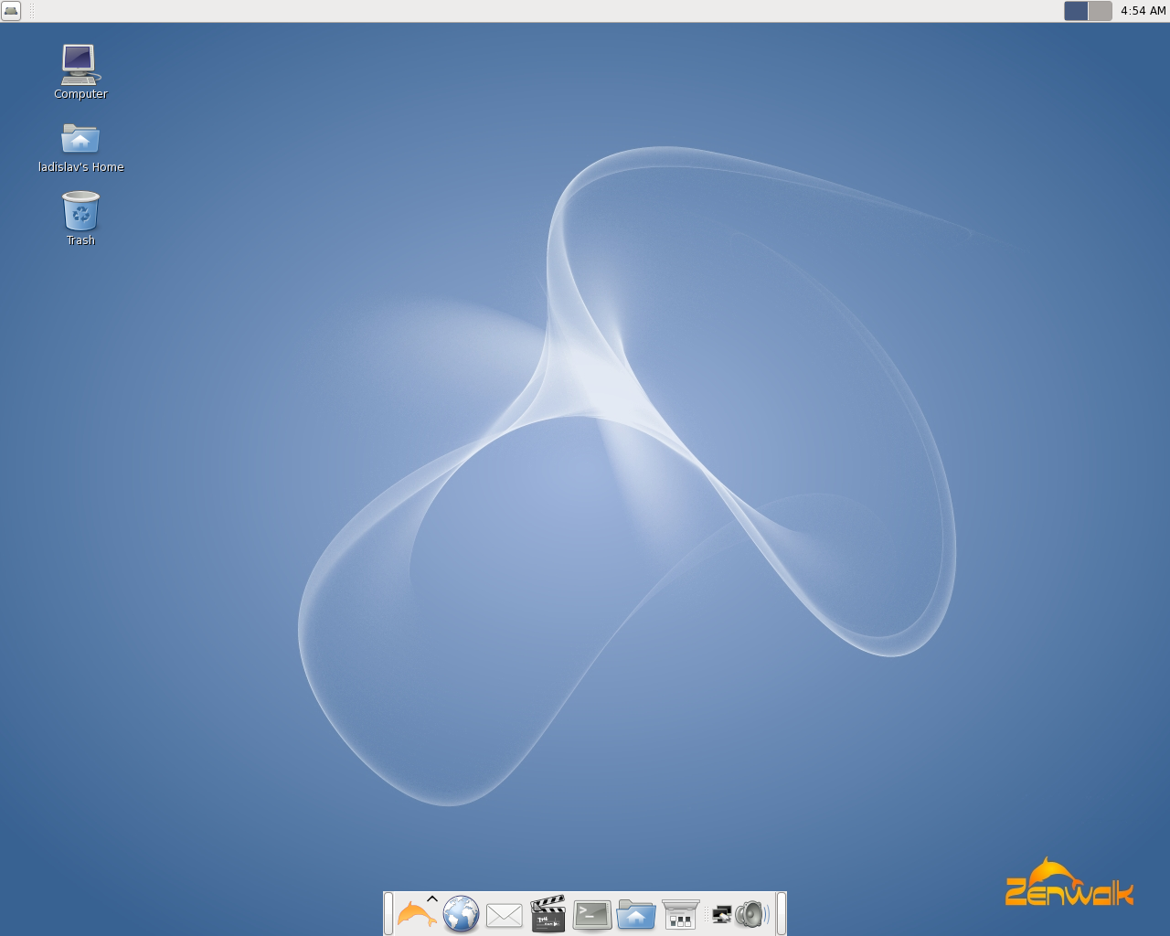
Task: Launch the web browser globe icon
Action: pos(461,914)
